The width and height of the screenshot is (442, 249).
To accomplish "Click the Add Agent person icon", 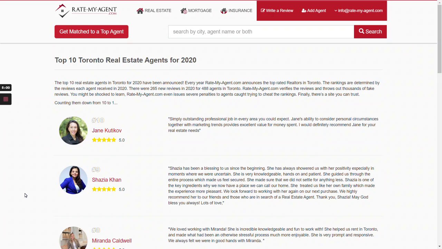I will (304, 11).
